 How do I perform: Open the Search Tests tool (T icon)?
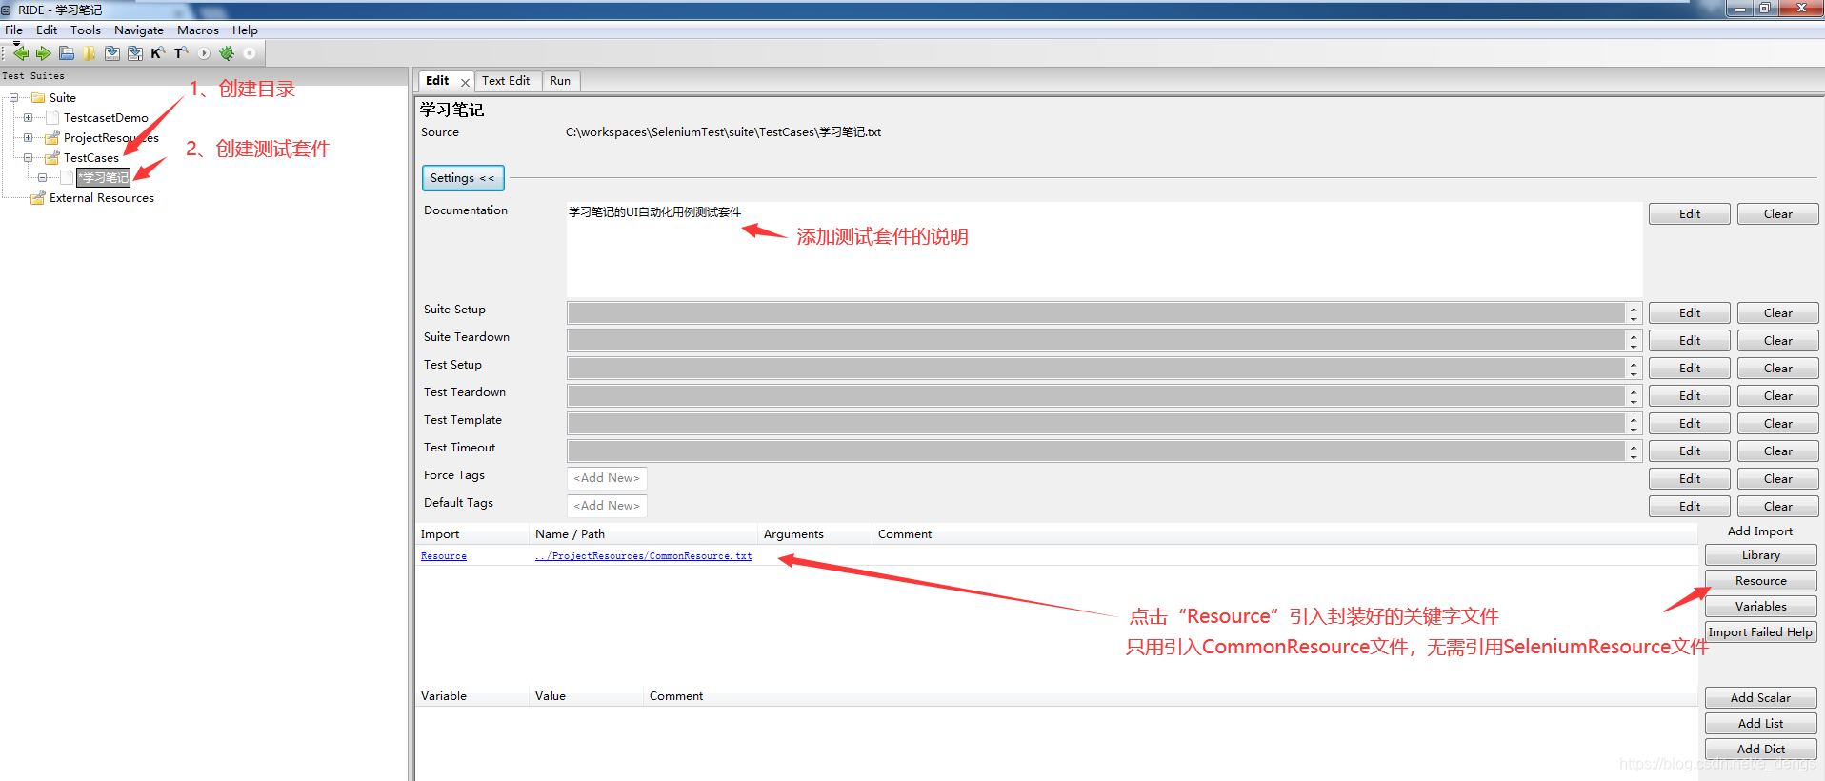click(x=181, y=53)
